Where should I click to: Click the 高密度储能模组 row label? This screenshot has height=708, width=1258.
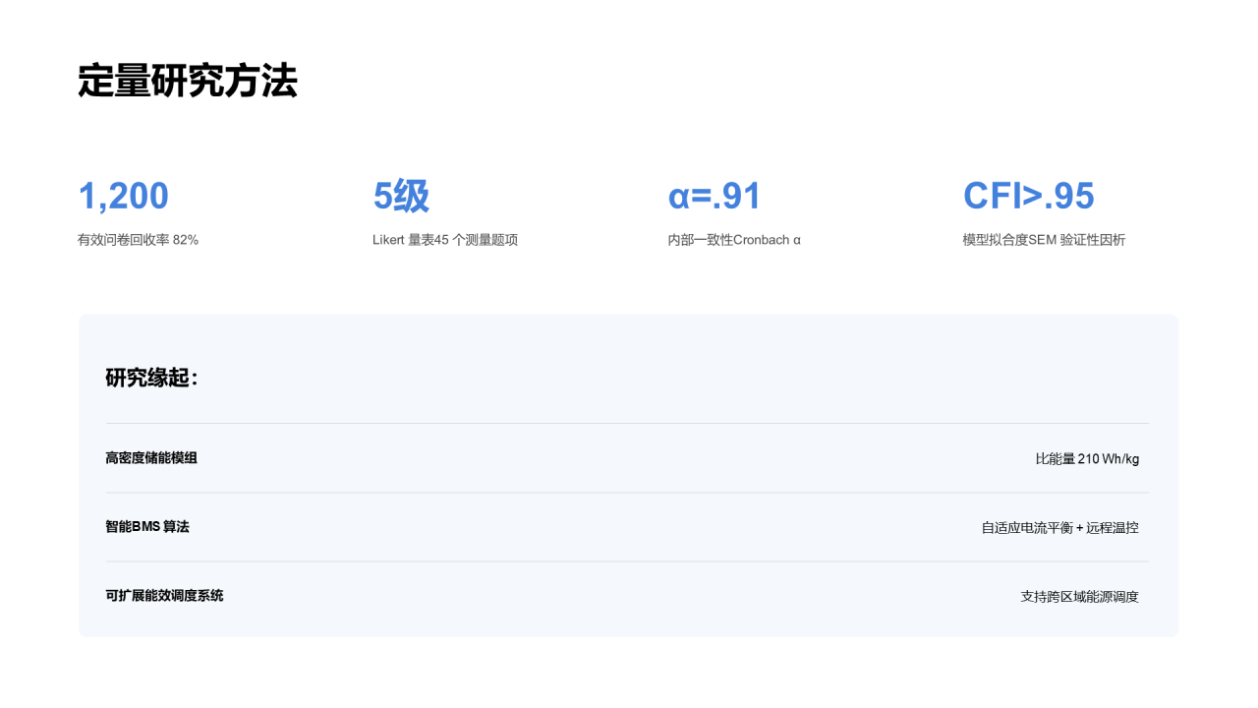click(x=151, y=458)
